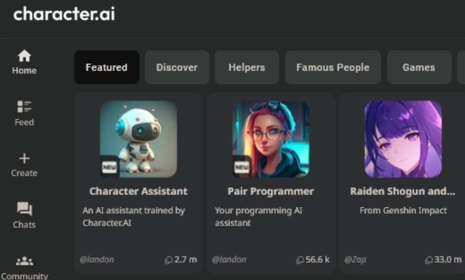This screenshot has width=465, height=280.
Task: Select the Famous People tab
Action: [333, 67]
